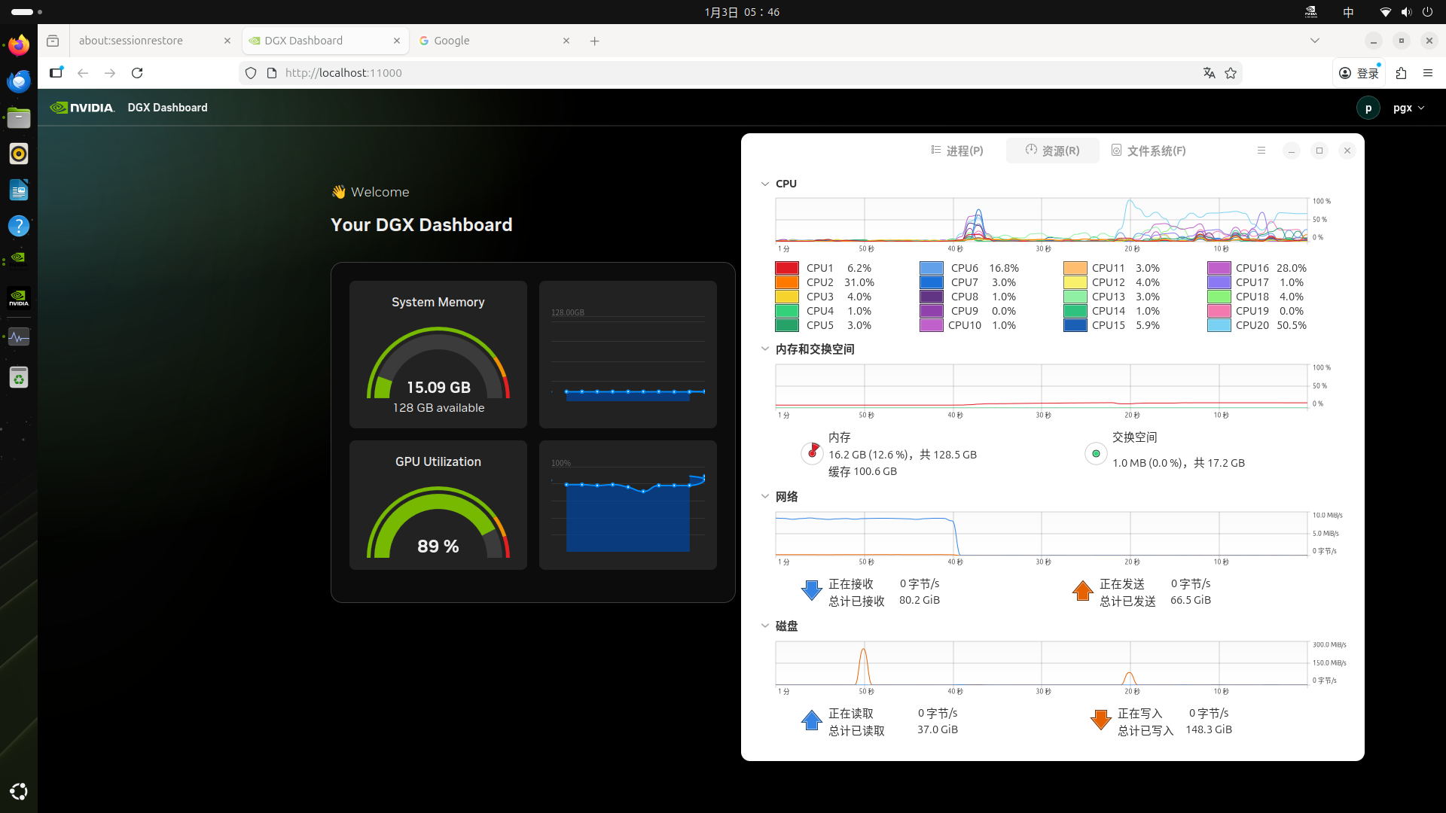Image resolution: width=1446 pixels, height=813 pixels.
Task: Collapse the 内存和交换空间 section
Action: [765, 349]
